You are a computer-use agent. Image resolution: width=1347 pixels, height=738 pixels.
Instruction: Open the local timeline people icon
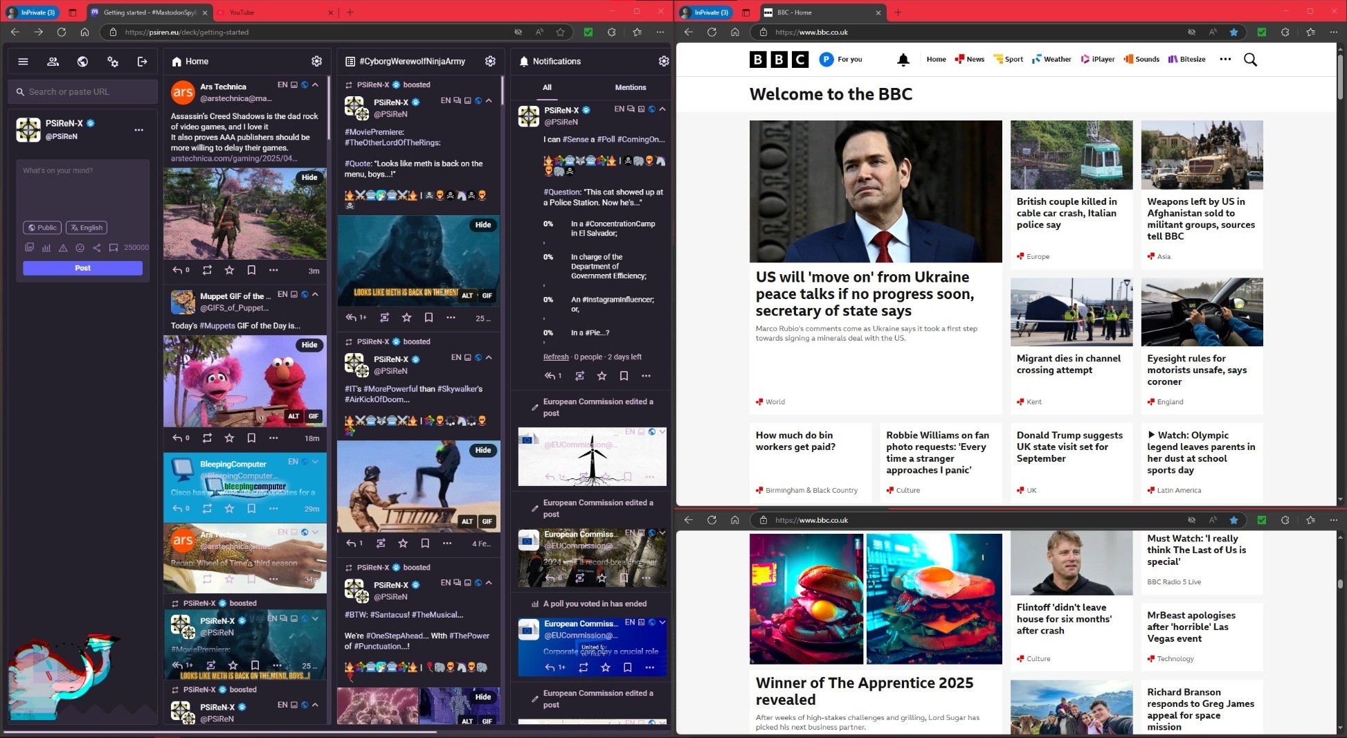(x=53, y=62)
